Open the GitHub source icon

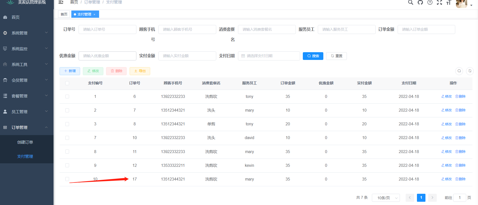pos(420,2)
